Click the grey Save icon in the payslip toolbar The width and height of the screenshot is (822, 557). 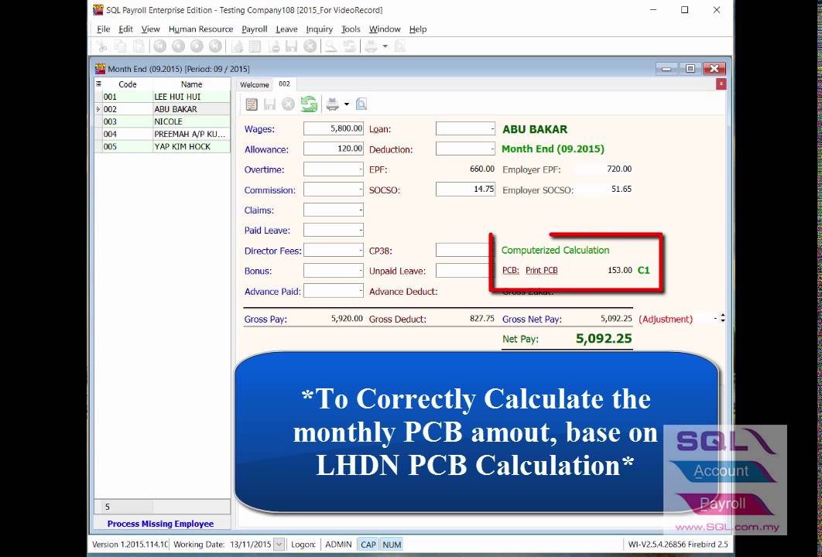(x=269, y=104)
